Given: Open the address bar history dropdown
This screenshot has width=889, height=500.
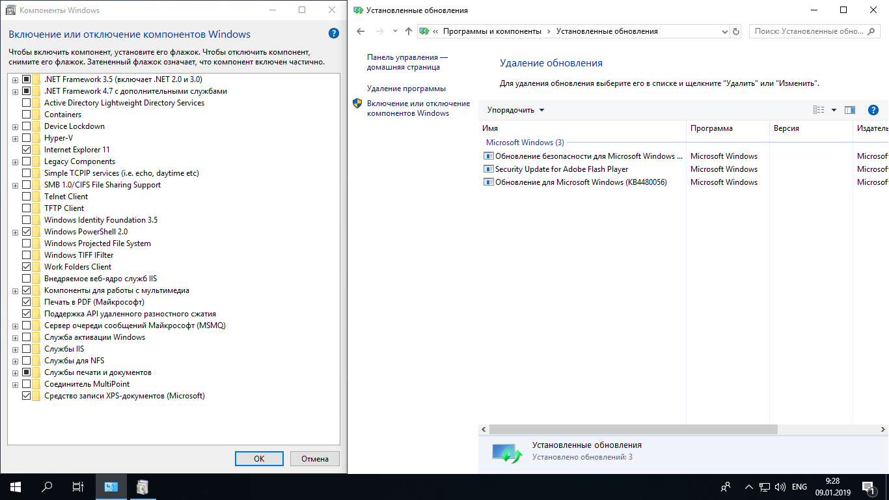Looking at the screenshot, I should (x=725, y=31).
